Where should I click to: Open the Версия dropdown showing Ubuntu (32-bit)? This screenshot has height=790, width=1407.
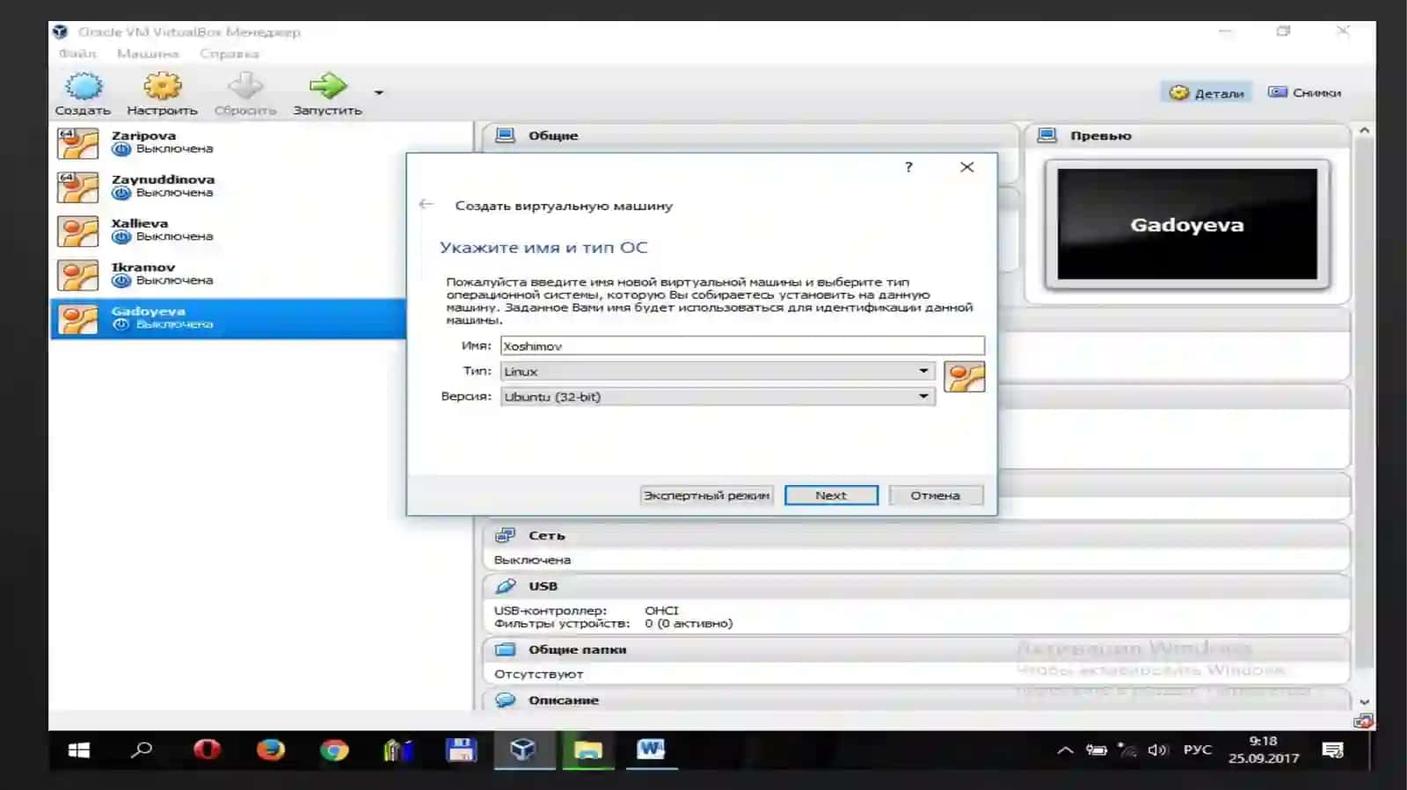718,396
